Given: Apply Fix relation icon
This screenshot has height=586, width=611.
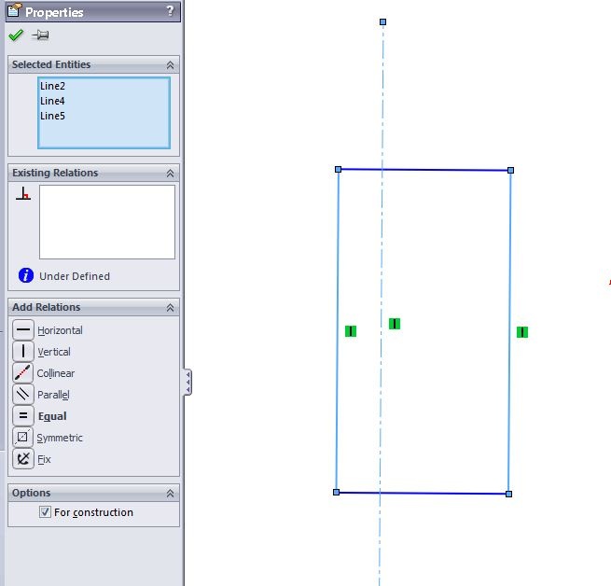Looking at the screenshot, I should point(23,458).
